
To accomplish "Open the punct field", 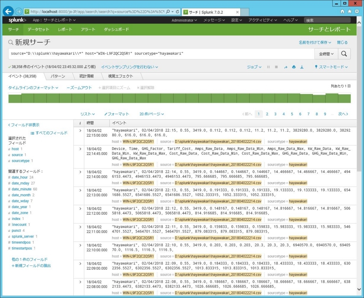I will tap(16, 230).
